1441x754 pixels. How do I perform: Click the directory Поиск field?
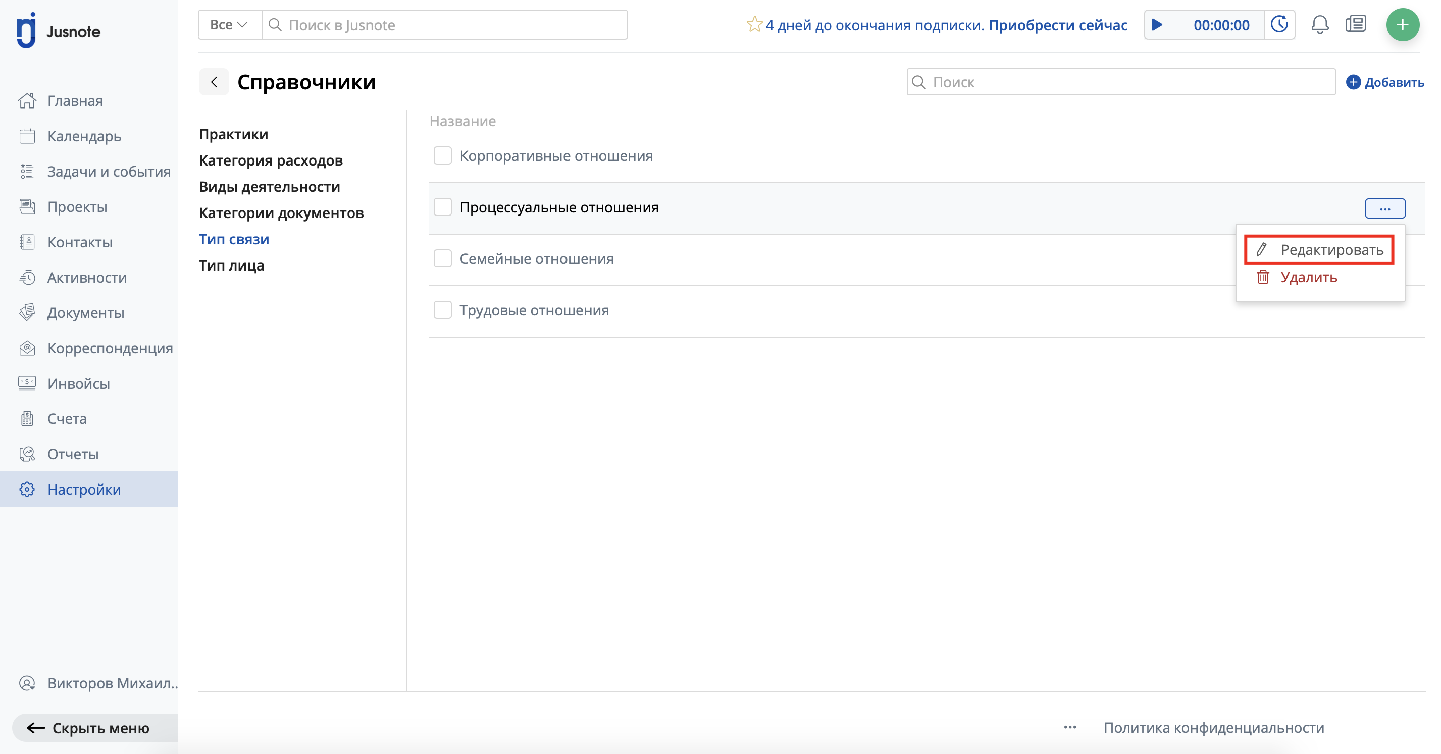click(1120, 82)
